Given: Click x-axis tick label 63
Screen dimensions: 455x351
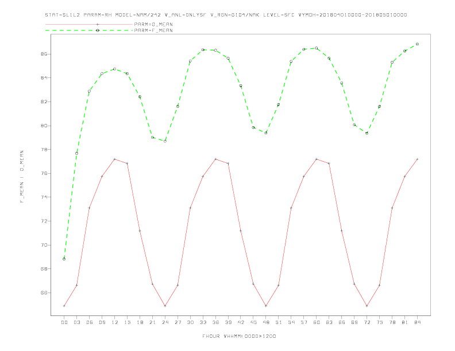Looking at the screenshot, I should coord(329,322).
